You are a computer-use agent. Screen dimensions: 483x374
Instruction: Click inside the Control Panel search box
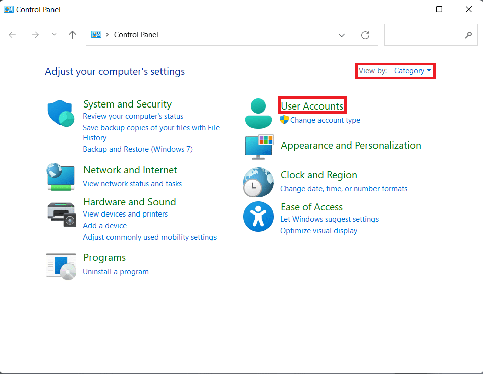coord(424,35)
